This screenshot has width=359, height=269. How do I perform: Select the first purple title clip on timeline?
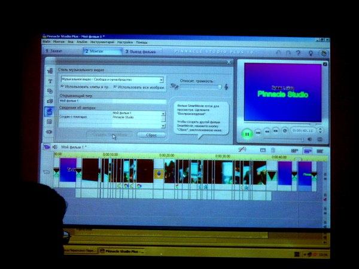click(x=68, y=170)
